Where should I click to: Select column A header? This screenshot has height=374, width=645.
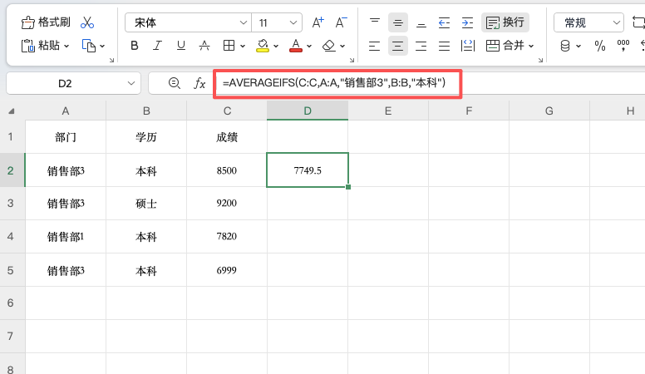[x=66, y=111]
